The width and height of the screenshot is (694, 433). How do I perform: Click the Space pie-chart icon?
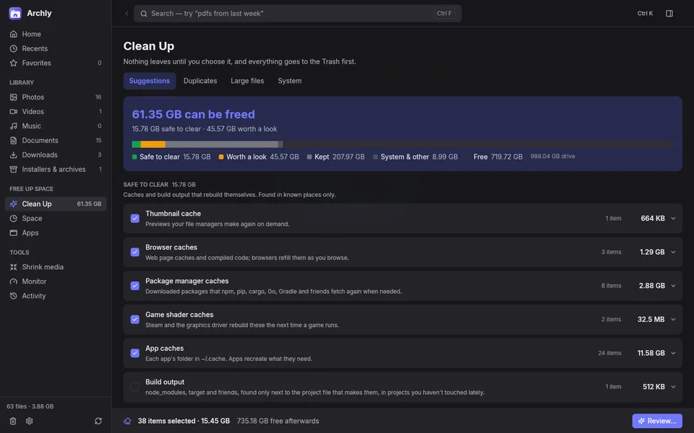point(13,218)
